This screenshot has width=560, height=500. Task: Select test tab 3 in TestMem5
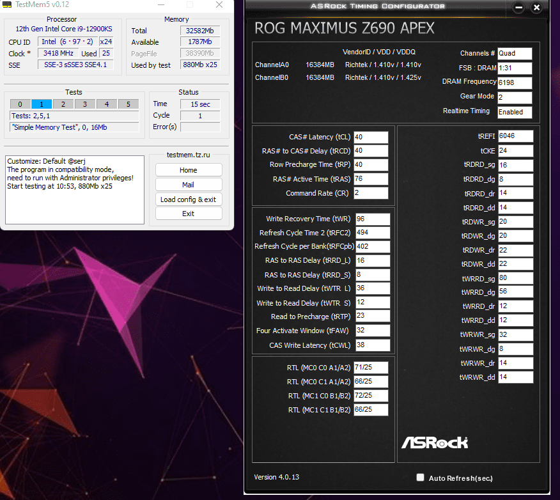click(x=85, y=104)
